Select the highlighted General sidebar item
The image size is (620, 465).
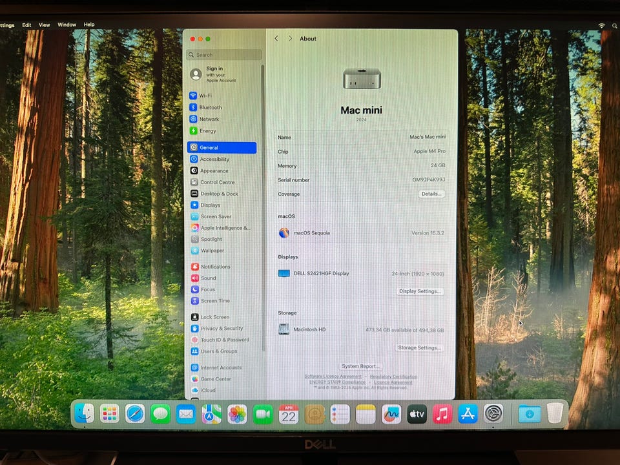click(x=222, y=147)
